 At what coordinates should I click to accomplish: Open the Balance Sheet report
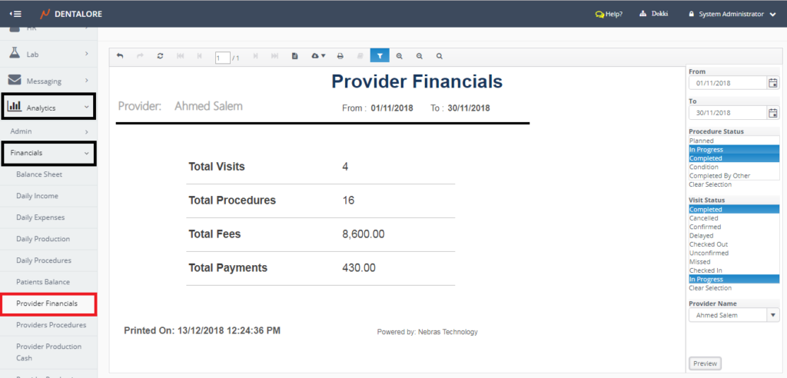[39, 174]
